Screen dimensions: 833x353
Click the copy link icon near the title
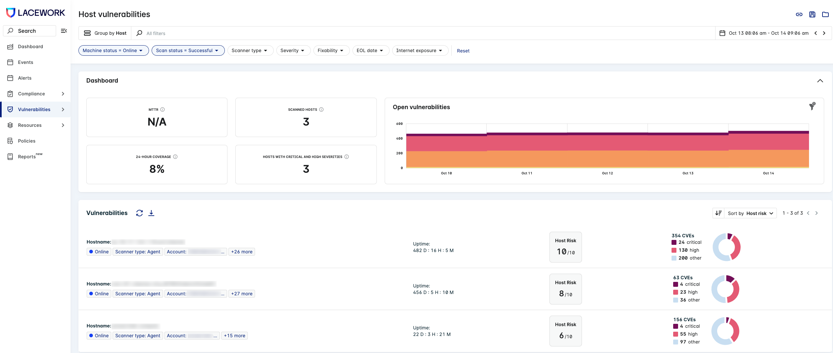[799, 14]
